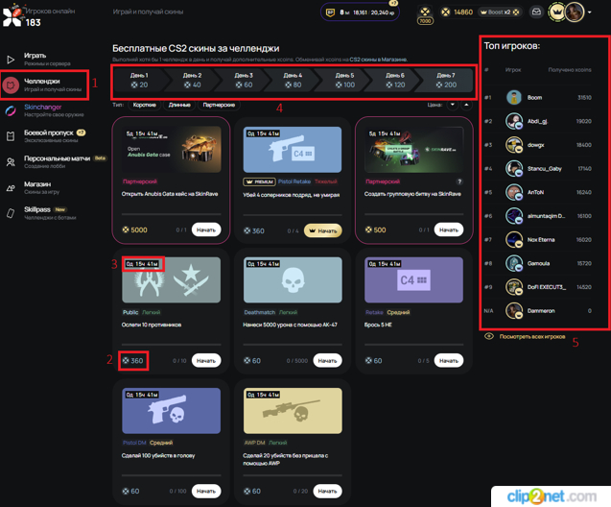Start the AK-47 5000 damage challenge
Screen dimensions: 611x507
[x=328, y=360]
